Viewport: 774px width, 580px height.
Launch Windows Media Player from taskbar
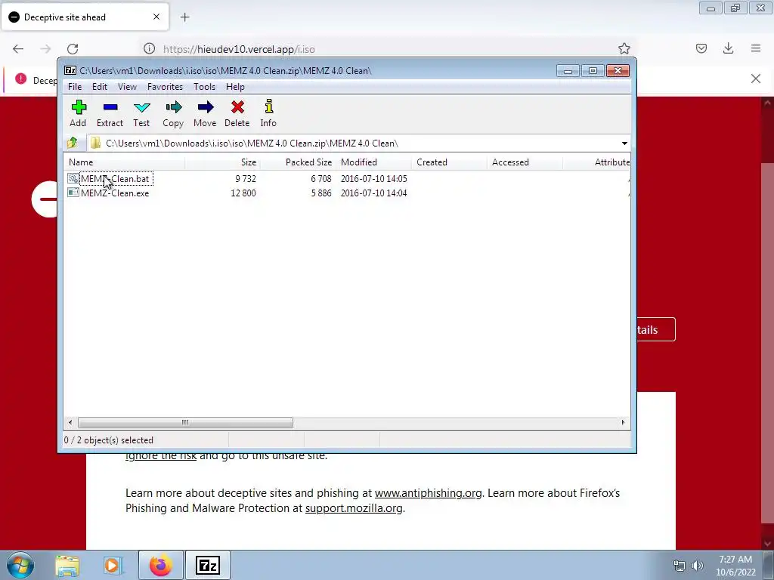tap(112, 566)
